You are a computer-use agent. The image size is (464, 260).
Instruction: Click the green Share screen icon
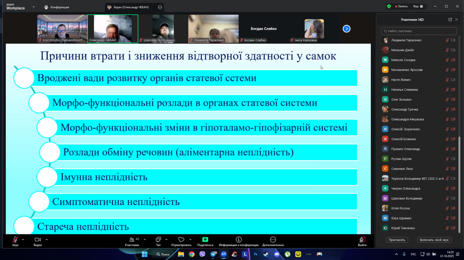(x=205, y=240)
